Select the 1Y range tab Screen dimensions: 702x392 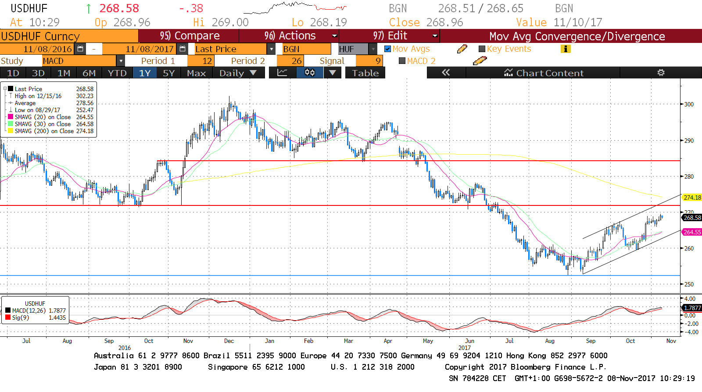point(145,73)
